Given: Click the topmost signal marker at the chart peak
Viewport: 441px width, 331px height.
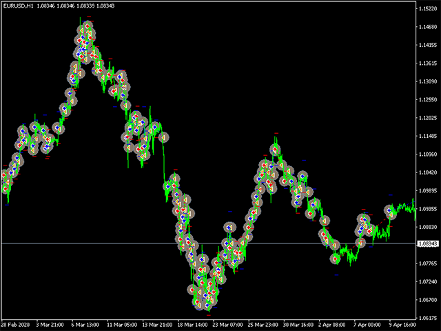Looking at the screenshot, I should [x=87, y=28].
